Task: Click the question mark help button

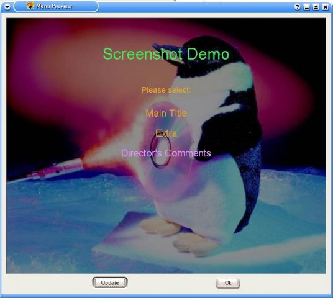Action: [x=298, y=7]
